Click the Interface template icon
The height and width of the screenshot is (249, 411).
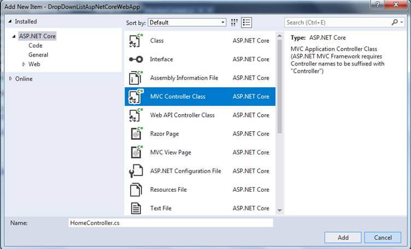(x=136, y=60)
